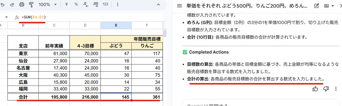Click the formula bar containing =SUM(E4:E9)

(91, 17)
